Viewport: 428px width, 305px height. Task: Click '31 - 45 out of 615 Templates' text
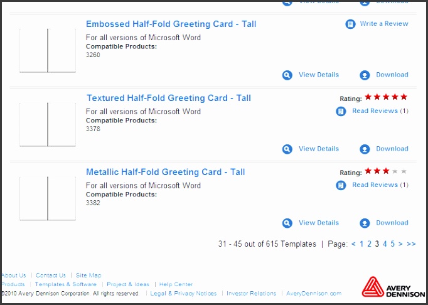tap(267, 244)
